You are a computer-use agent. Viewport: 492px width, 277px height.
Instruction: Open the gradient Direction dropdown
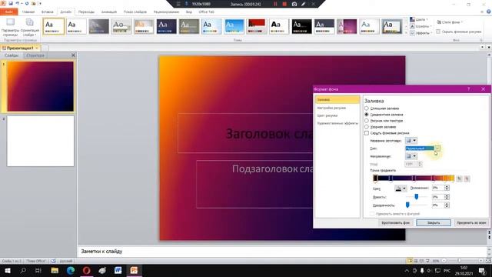[x=411, y=156]
